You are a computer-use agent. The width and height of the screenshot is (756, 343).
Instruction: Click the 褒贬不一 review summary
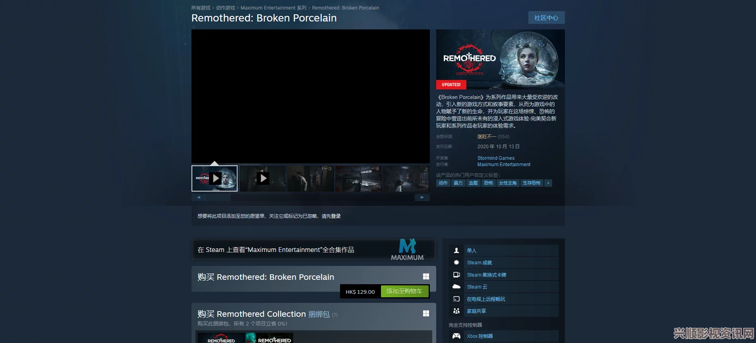pos(487,137)
